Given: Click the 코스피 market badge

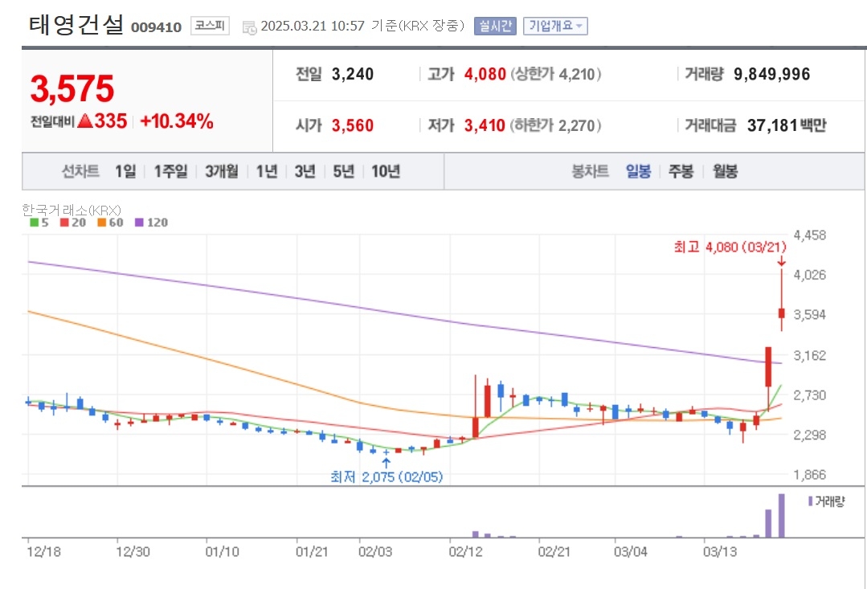Looking at the screenshot, I should click(x=210, y=26).
